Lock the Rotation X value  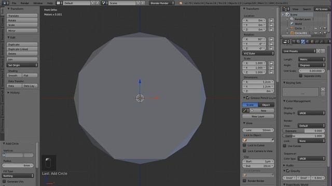tap(271, 39)
